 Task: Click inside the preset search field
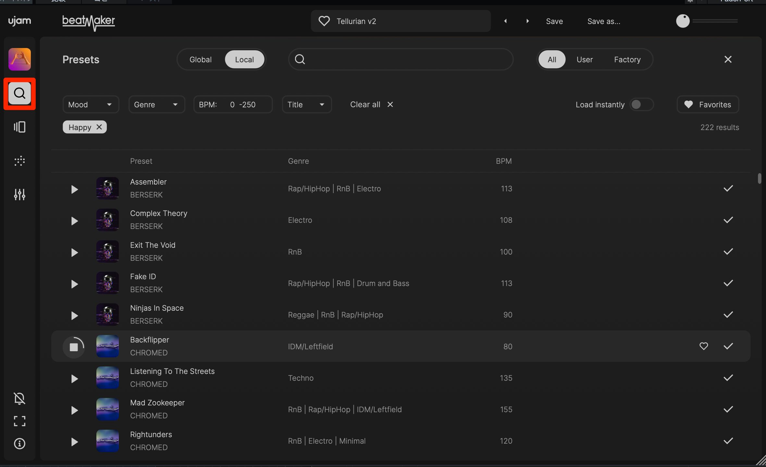(x=401, y=59)
